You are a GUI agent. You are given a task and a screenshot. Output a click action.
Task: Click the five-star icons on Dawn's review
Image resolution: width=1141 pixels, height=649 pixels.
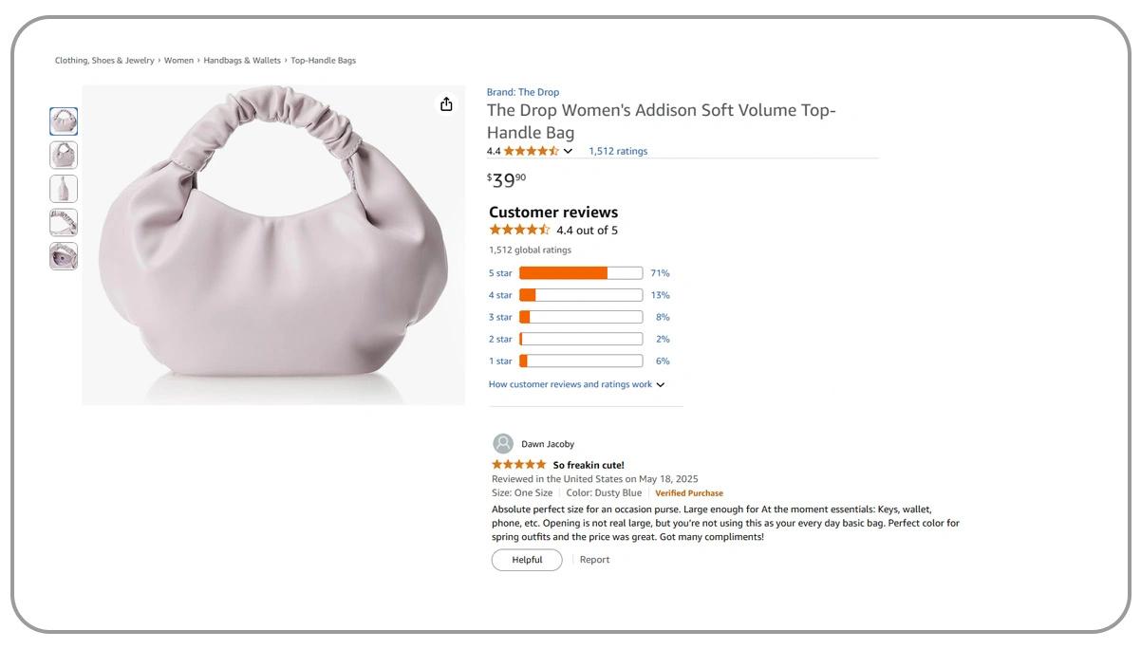518,465
